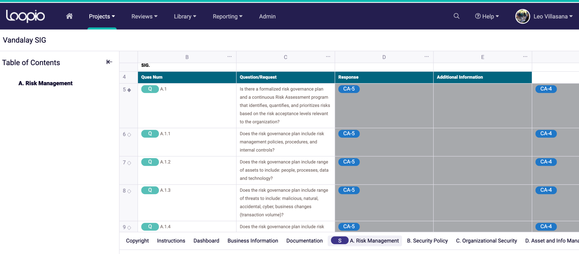Expand the Reporting dropdown menu
Image resolution: width=579 pixels, height=254 pixels.
228,16
